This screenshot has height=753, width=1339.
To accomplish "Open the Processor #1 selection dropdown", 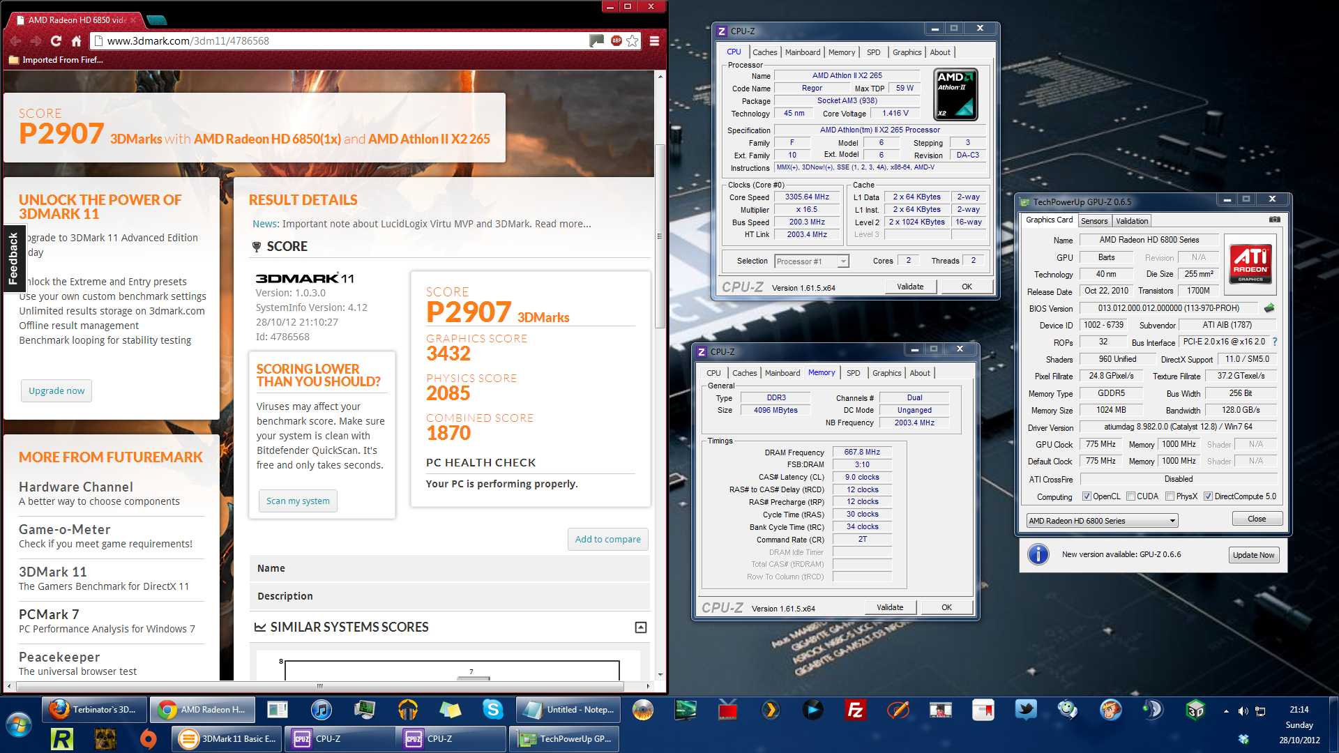I will (x=811, y=261).
